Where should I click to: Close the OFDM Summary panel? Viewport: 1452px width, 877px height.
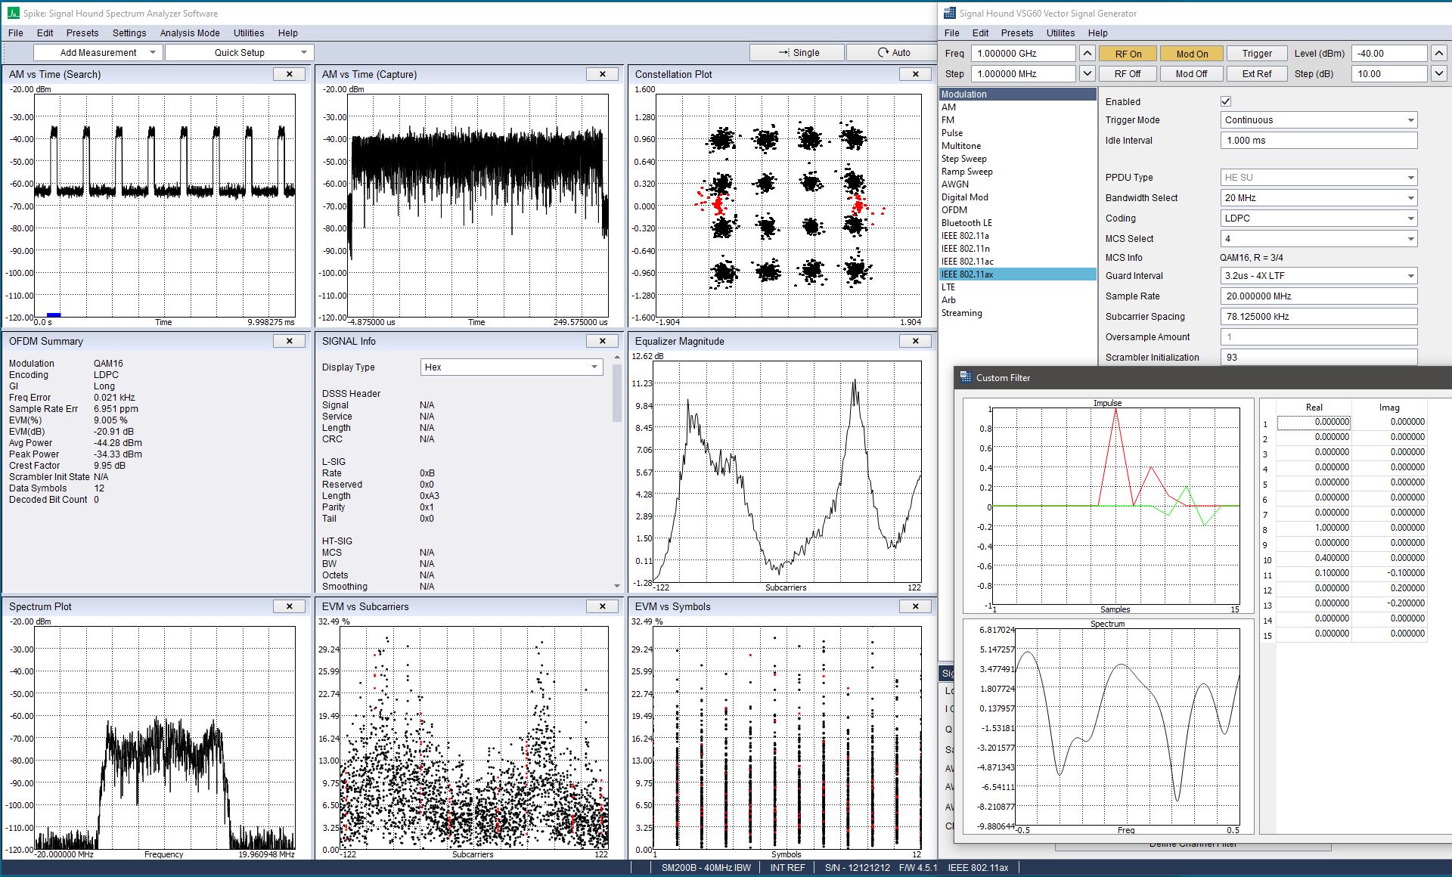click(x=290, y=341)
